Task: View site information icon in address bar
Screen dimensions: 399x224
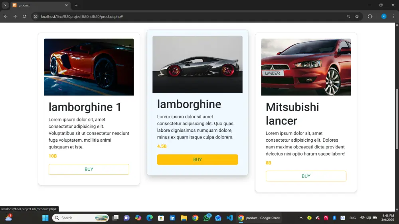Action: [x=36, y=16]
